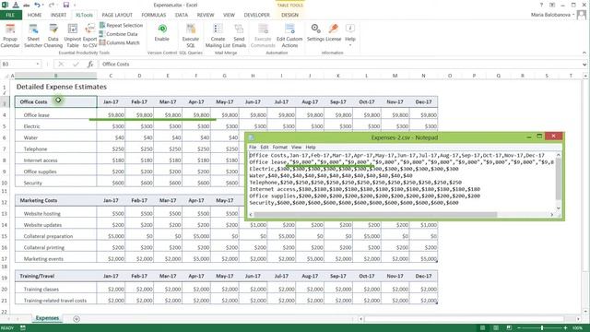Click the Execute SQL button
Screen dimensions: 590x332
[191, 36]
